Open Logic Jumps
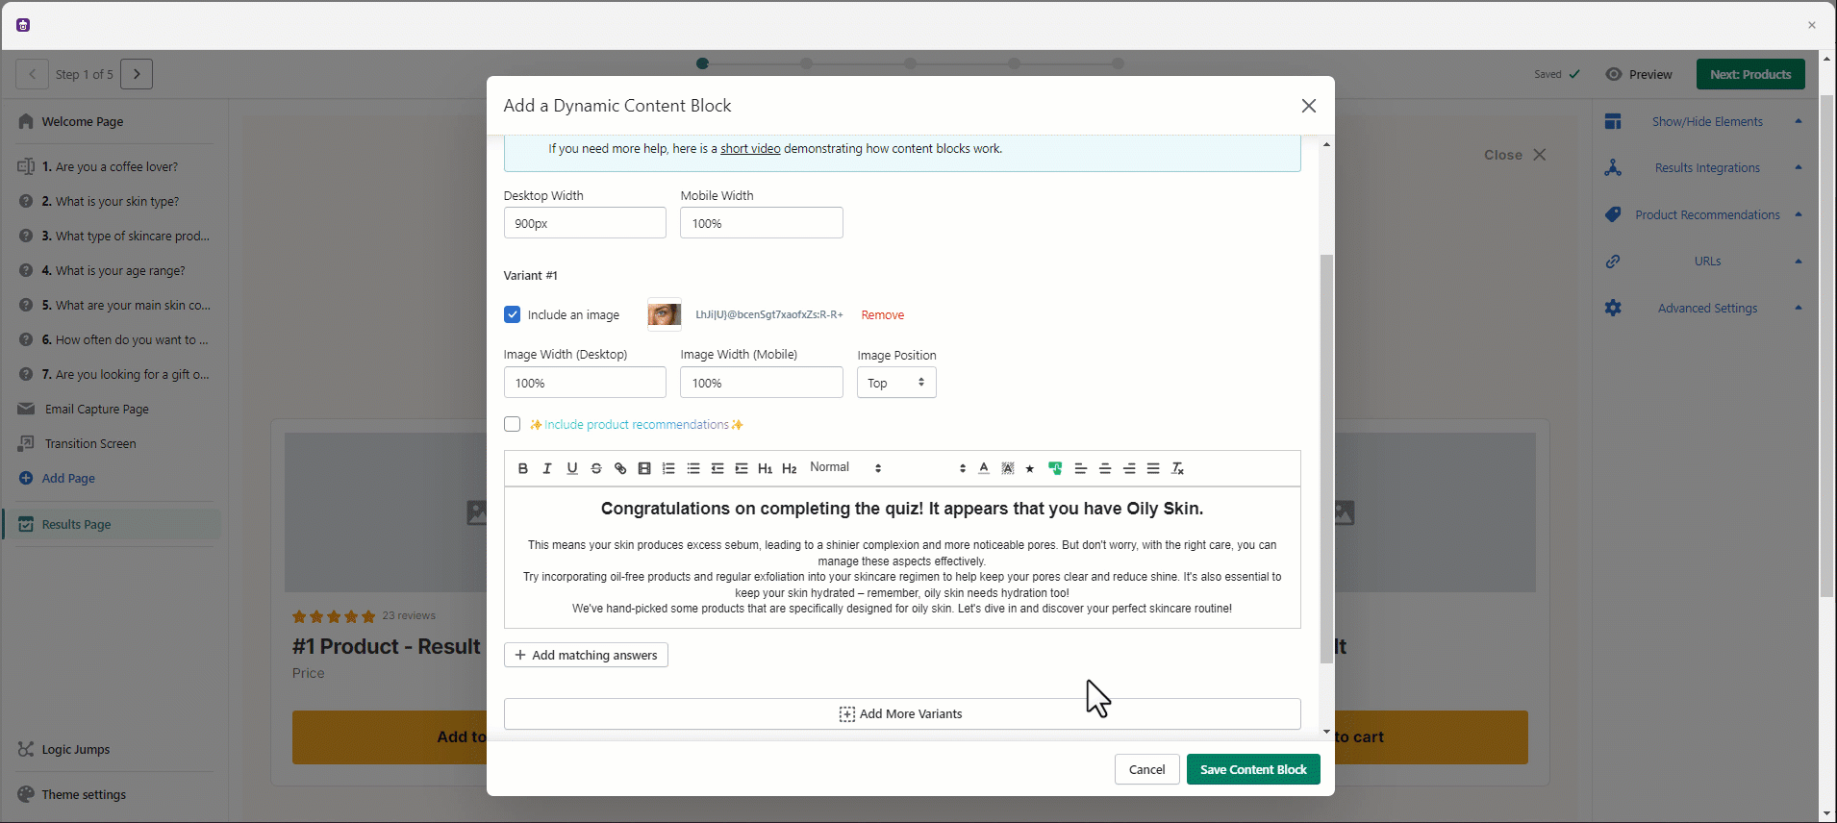 [75, 749]
